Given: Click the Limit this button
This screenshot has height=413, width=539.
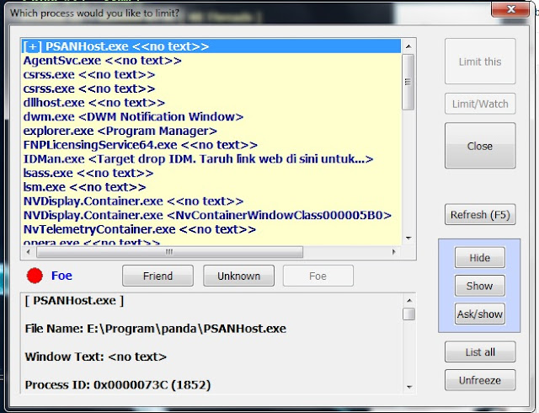Looking at the screenshot, I should click(x=480, y=62).
